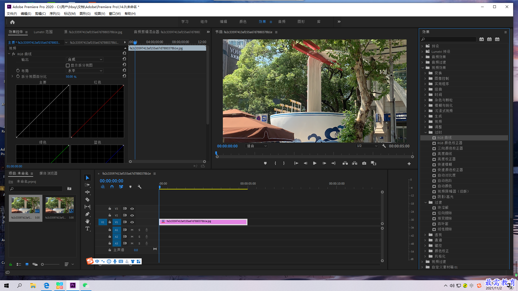Click YUV effects filter icon
Viewport: 518px width, 291px height.
click(x=497, y=39)
